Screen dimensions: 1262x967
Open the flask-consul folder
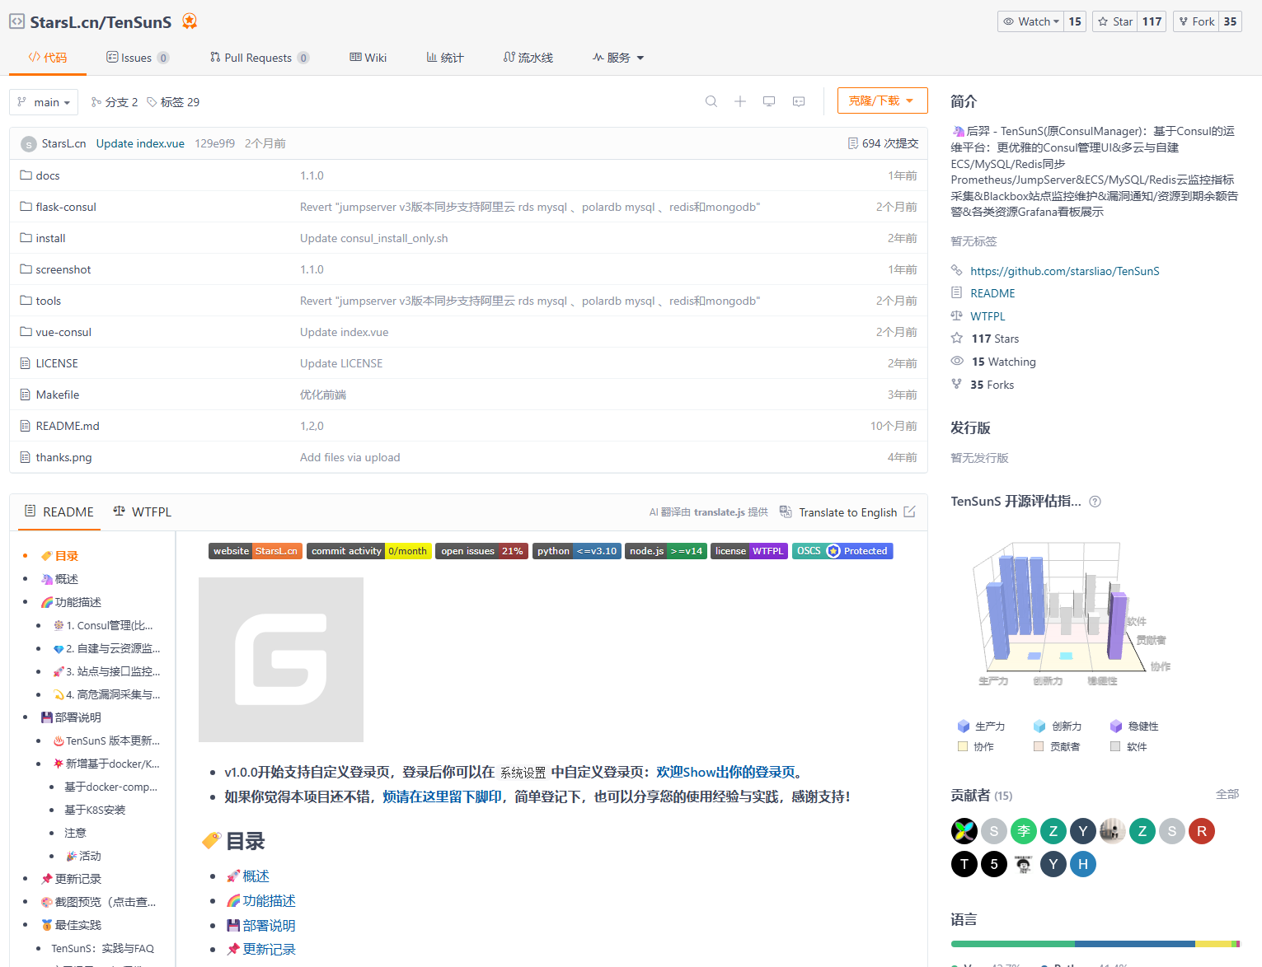66,207
